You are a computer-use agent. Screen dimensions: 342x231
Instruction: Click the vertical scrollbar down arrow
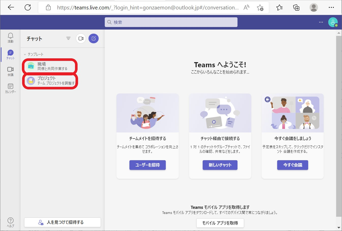point(339,227)
